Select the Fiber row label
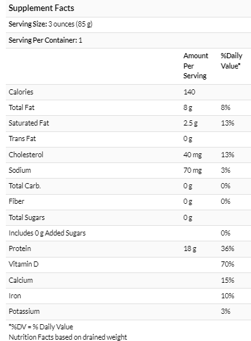 coord(16,201)
